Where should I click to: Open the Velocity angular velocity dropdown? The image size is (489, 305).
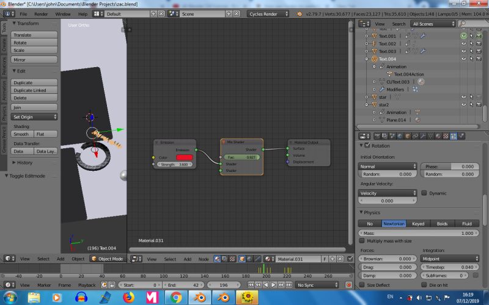[x=388, y=193]
